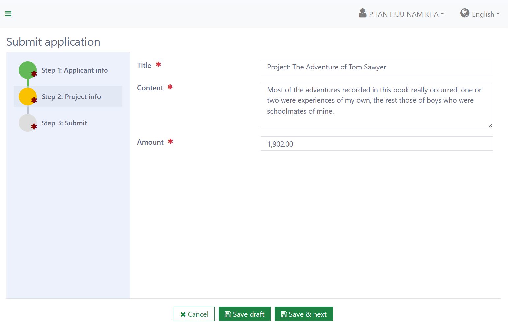Click the globe language icon

(x=465, y=13)
